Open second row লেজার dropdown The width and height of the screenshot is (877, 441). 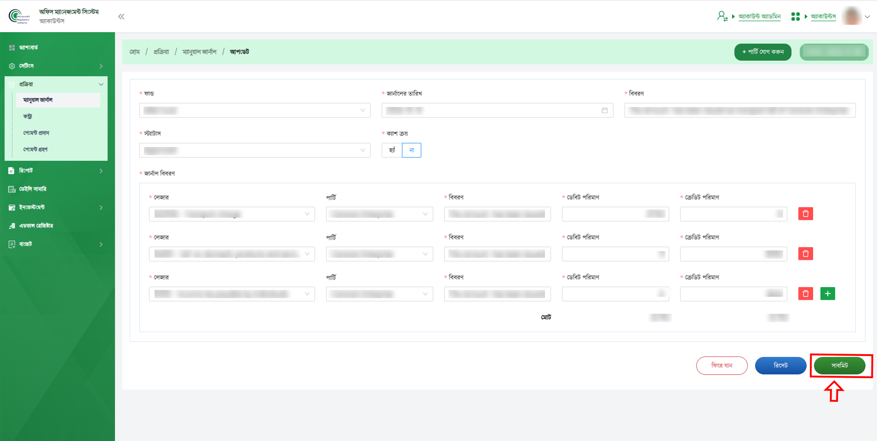pos(232,254)
